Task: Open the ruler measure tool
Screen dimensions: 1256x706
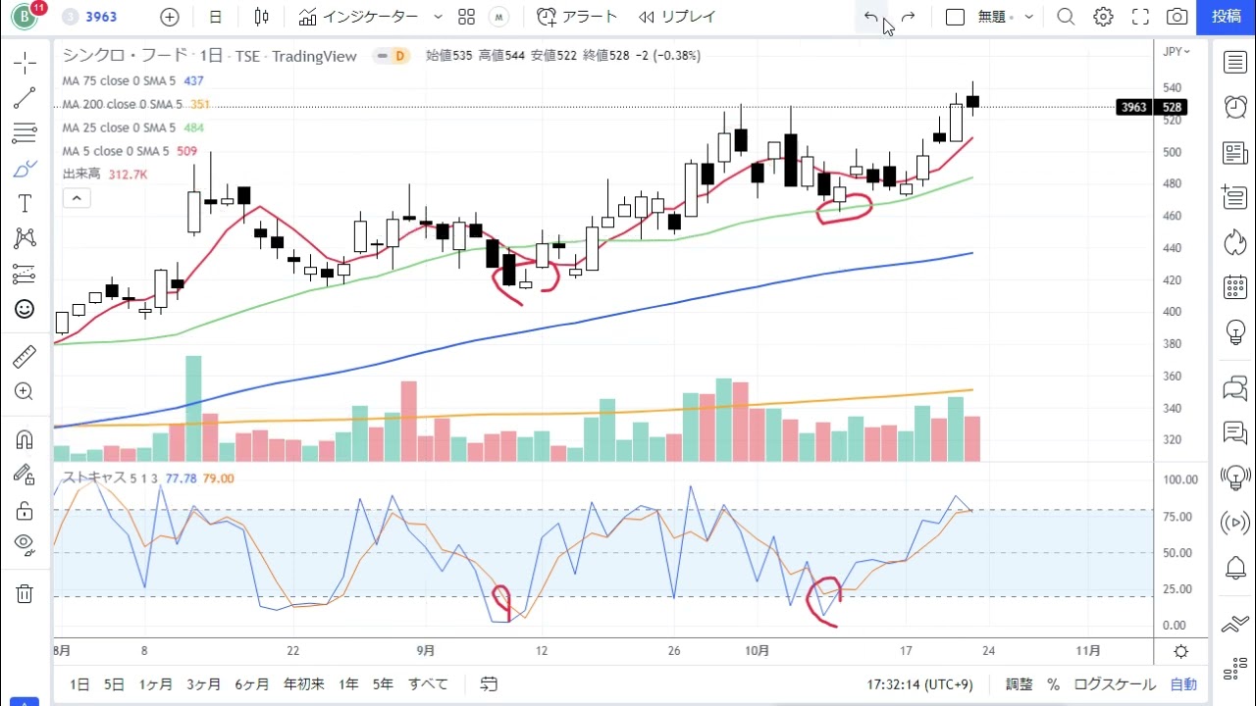Action: point(25,357)
